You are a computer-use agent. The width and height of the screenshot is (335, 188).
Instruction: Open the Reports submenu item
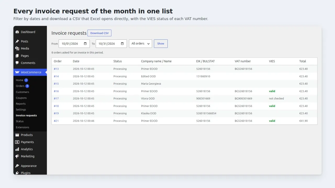tap(21, 104)
